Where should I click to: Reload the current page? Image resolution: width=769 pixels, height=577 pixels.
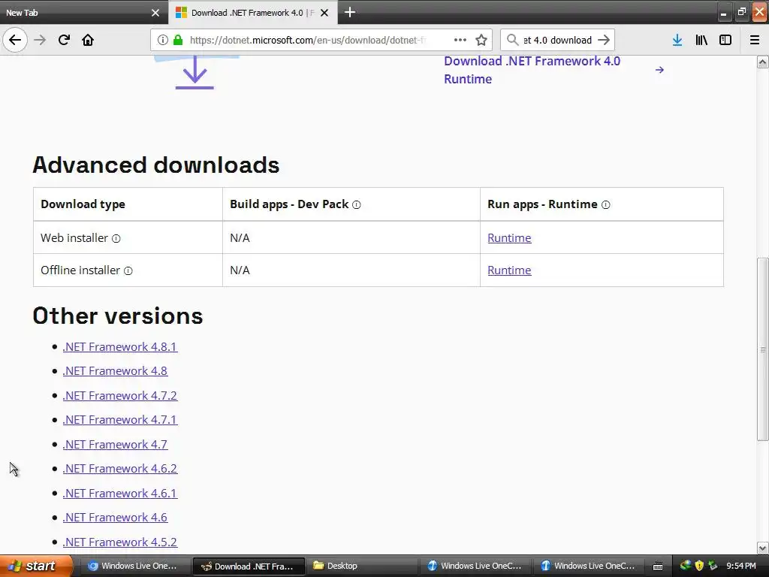coord(64,40)
